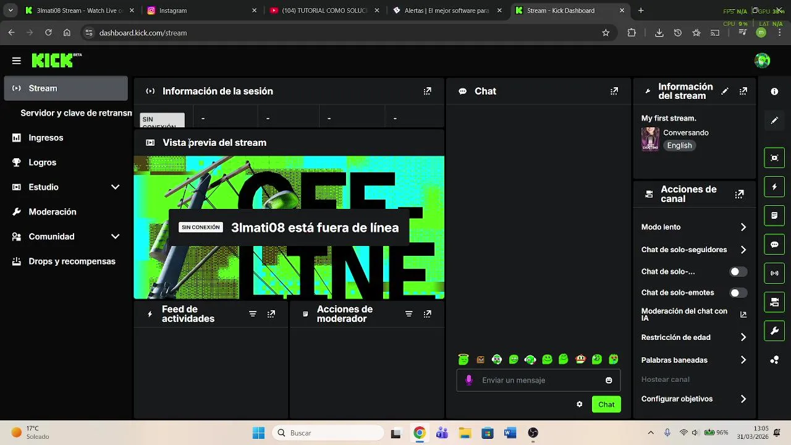This screenshot has height=445, width=791.
Task: Toggle the chat bubble widget in right rail
Action: coord(774,244)
